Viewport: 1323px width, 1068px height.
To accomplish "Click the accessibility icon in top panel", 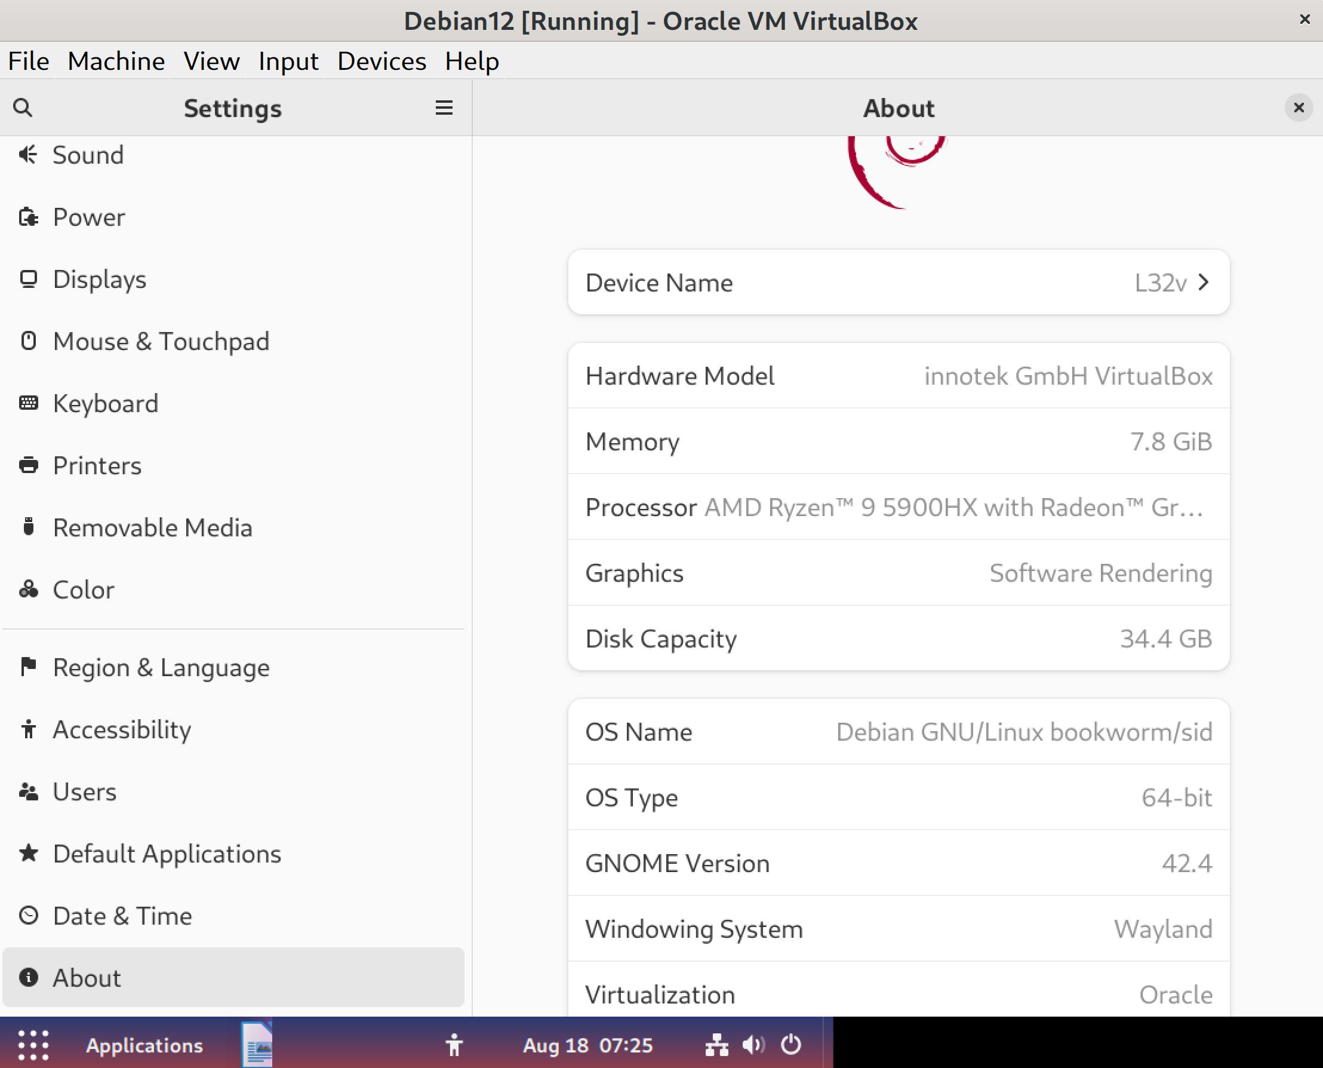I will coord(454,1045).
